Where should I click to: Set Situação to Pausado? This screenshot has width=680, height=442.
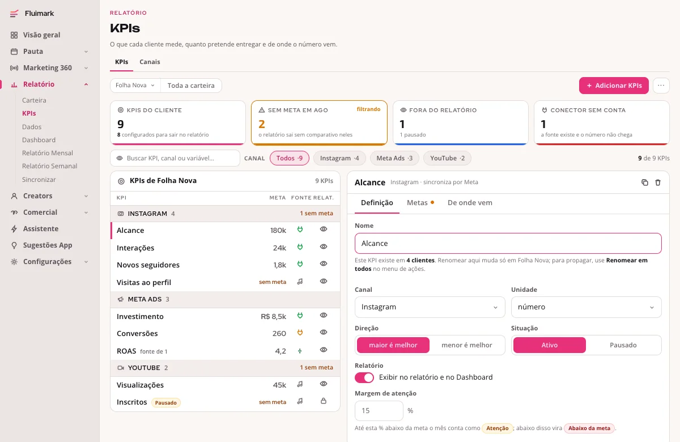[x=623, y=345]
